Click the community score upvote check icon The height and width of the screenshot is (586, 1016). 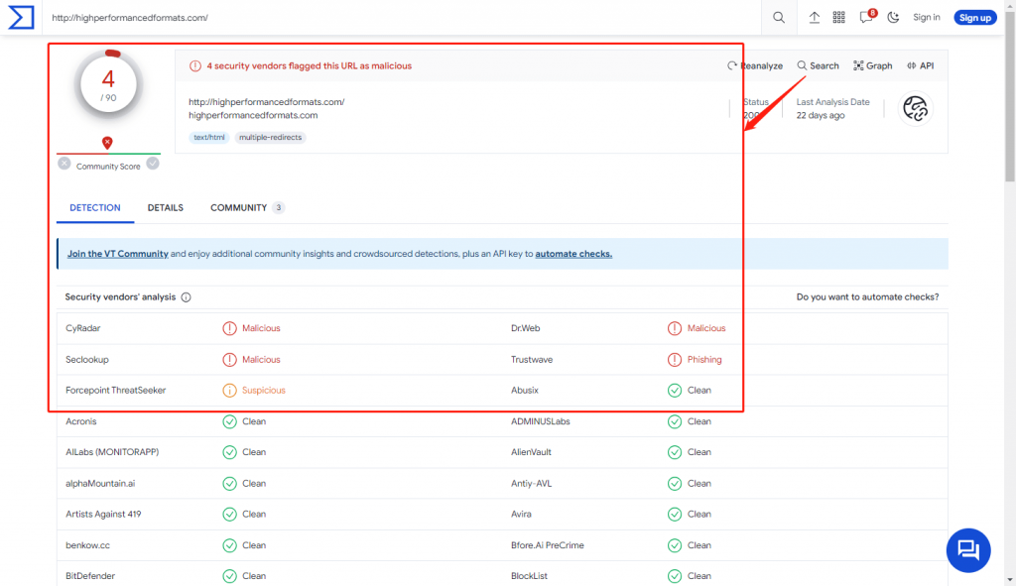point(153,164)
